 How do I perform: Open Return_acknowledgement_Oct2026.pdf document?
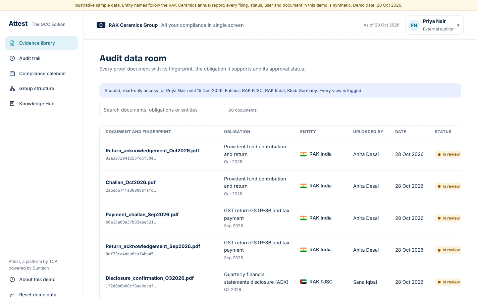(152, 151)
